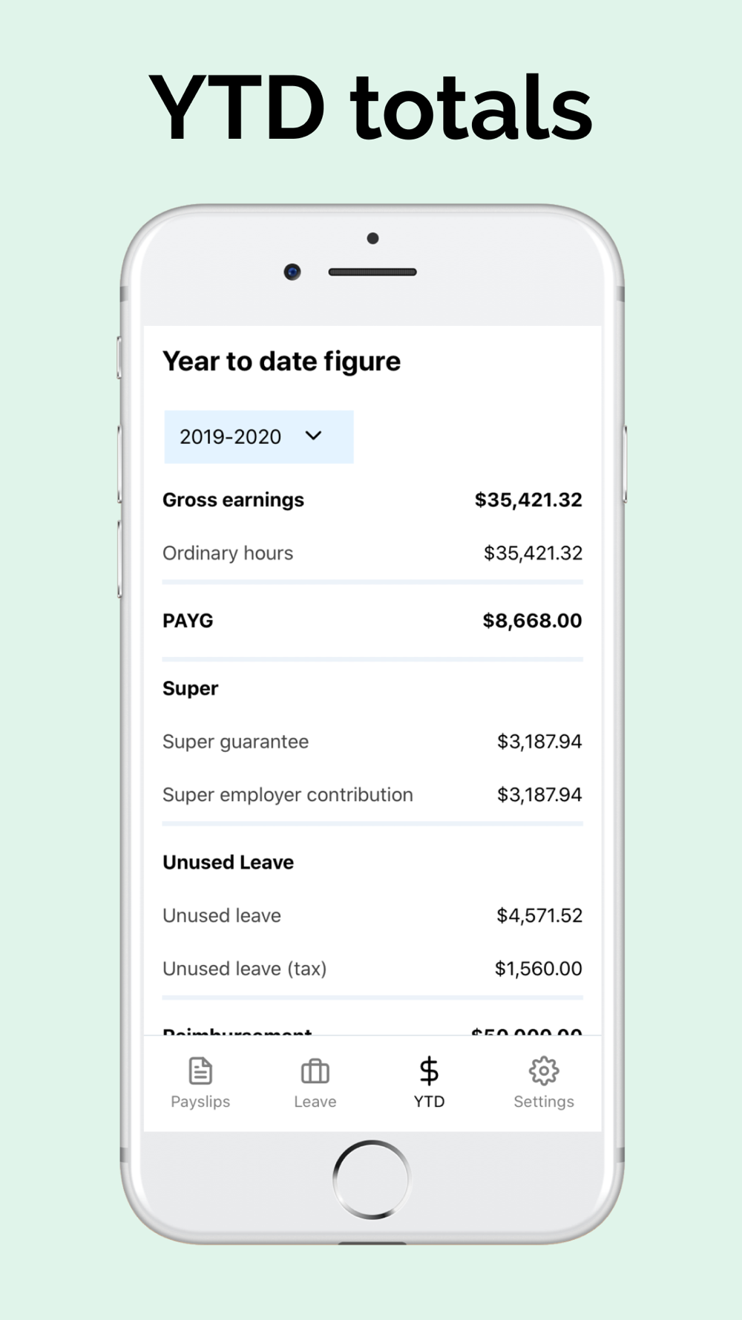Screen dimensions: 742x1320
Task: Click the Year to date figure heading
Action: [281, 362]
